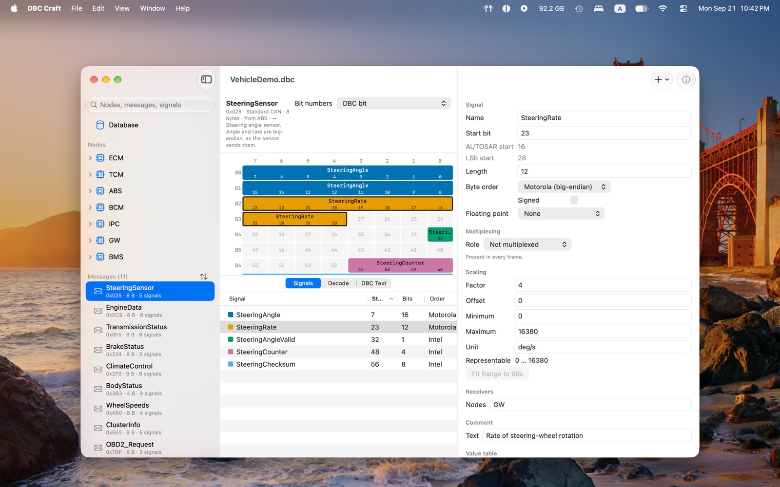
Task: Switch to the Decode tab
Action: click(x=338, y=283)
